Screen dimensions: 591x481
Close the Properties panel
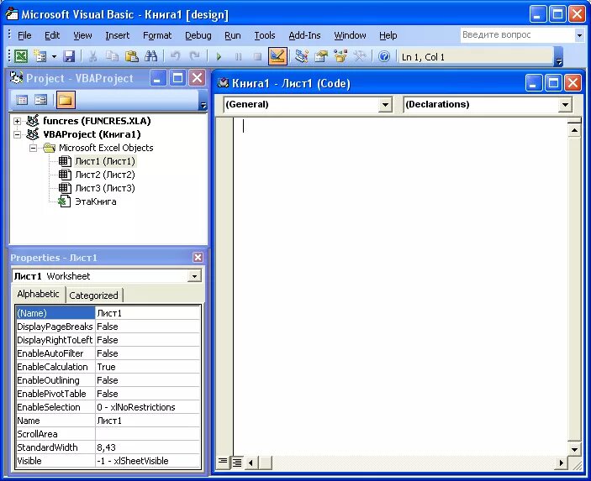pyautogui.click(x=198, y=258)
